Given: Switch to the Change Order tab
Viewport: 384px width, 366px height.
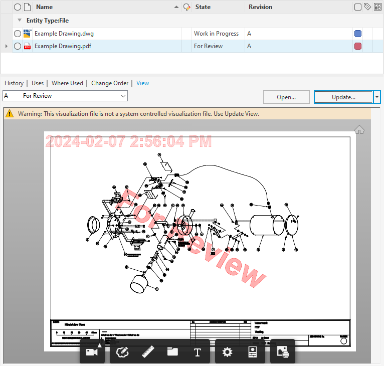Looking at the screenshot, I should [x=110, y=83].
